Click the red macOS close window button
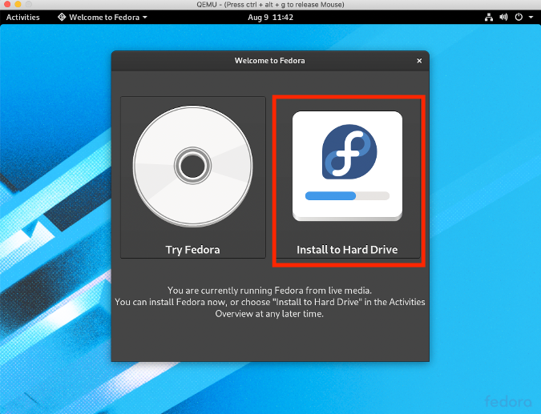The width and height of the screenshot is (541, 414). coord(7,5)
